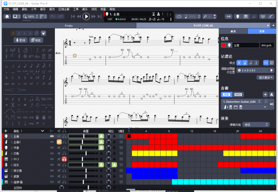Click the volume automation A on 弦乐 track
Image resolution: width=278 pixels, height=192 pixels.
click(x=101, y=165)
